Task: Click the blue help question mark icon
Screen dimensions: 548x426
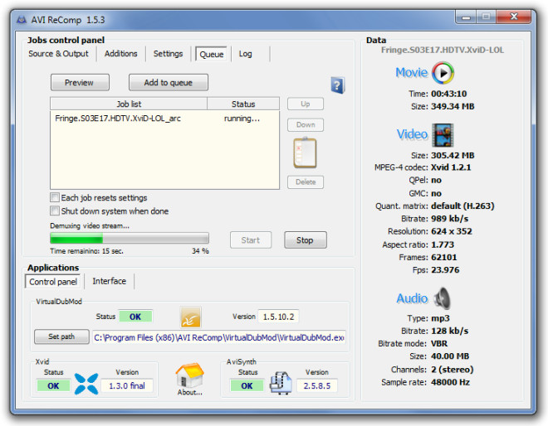Action: pos(338,85)
